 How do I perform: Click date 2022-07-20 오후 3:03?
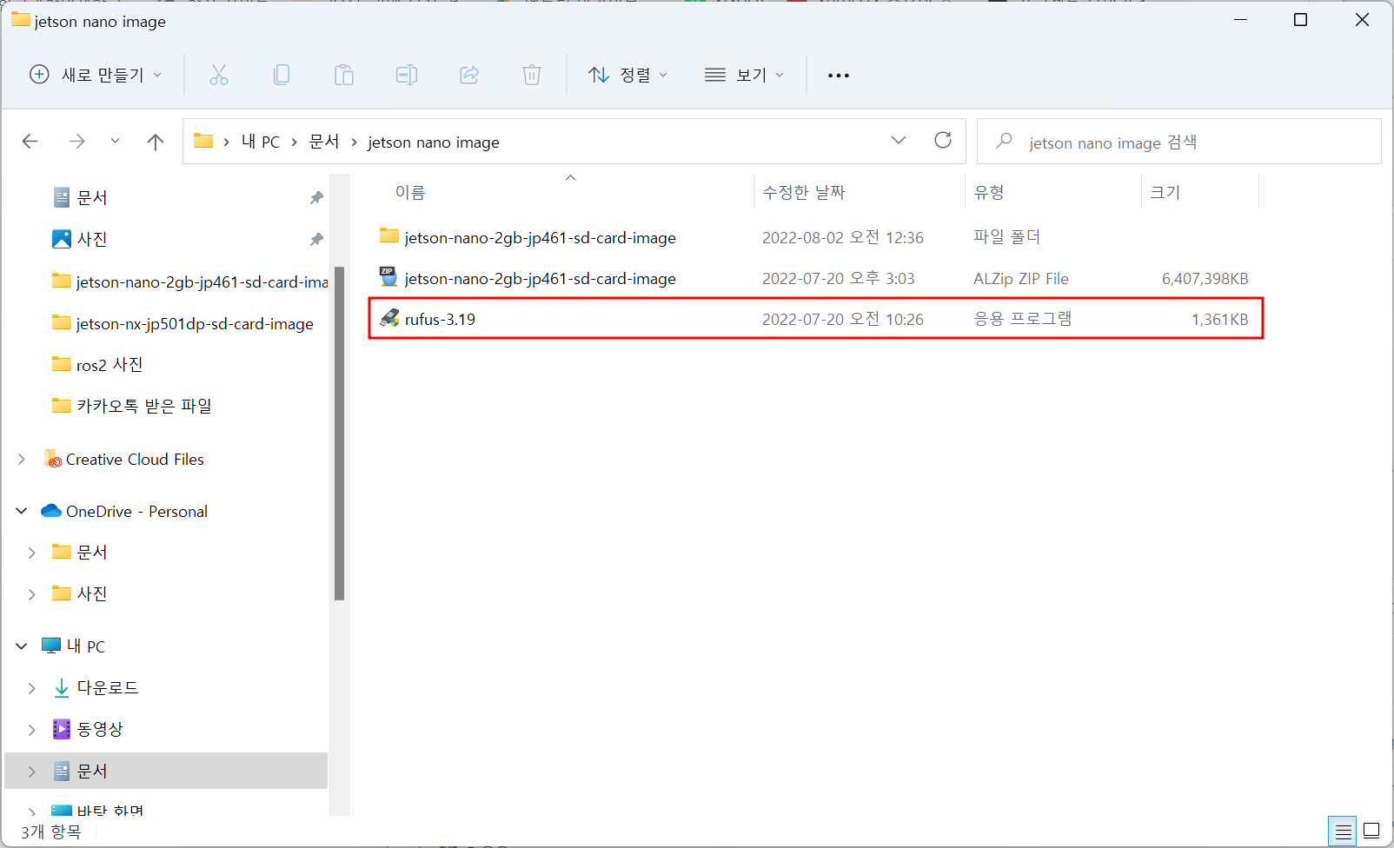pyautogui.click(x=838, y=278)
